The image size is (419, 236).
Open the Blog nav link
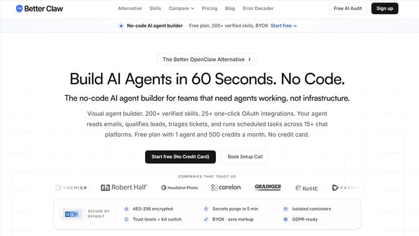click(x=230, y=8)
